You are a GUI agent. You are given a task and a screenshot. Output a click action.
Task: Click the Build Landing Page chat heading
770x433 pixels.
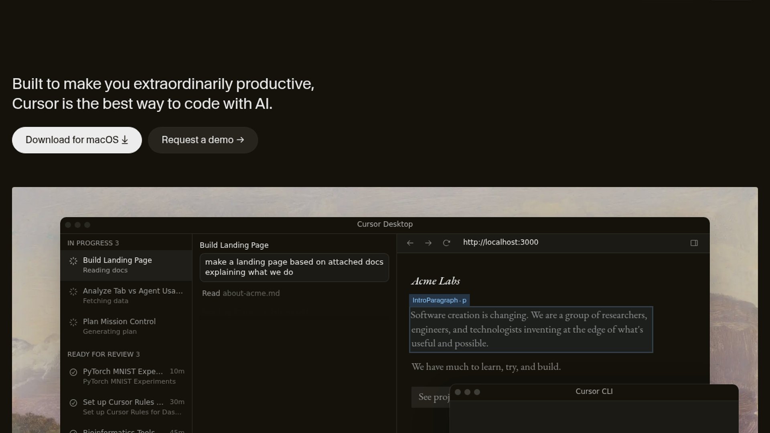[234, 245]
